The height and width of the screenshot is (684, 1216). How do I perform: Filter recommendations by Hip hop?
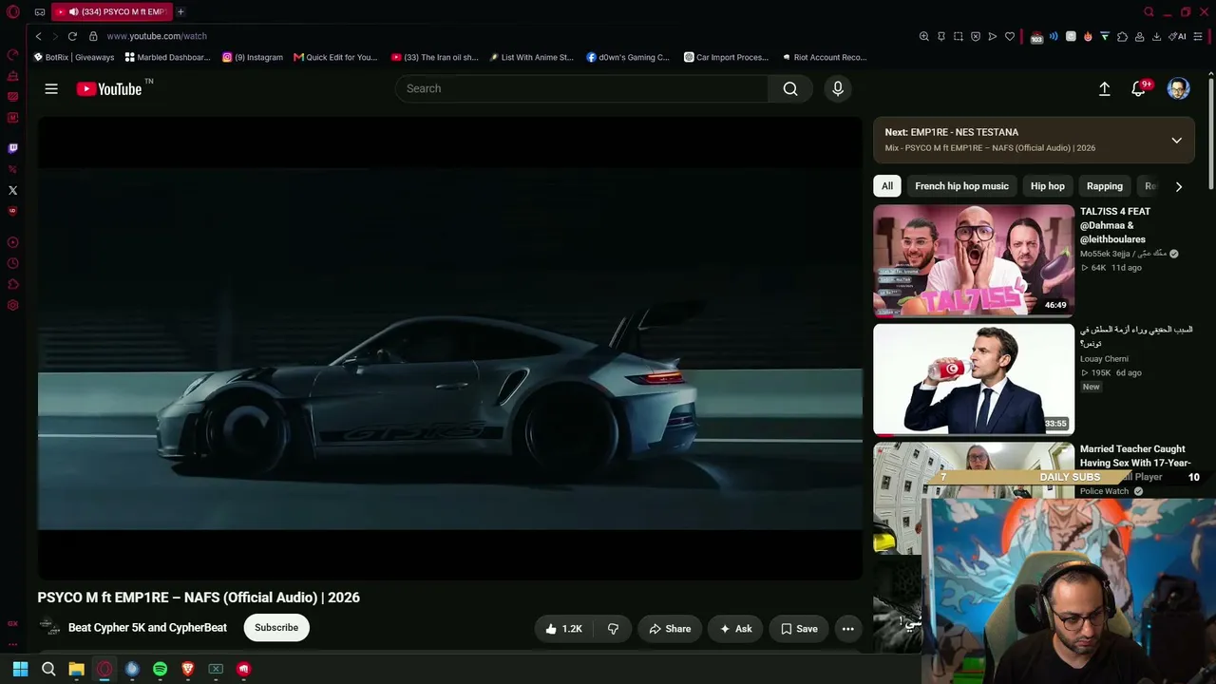click(1048, 186)
